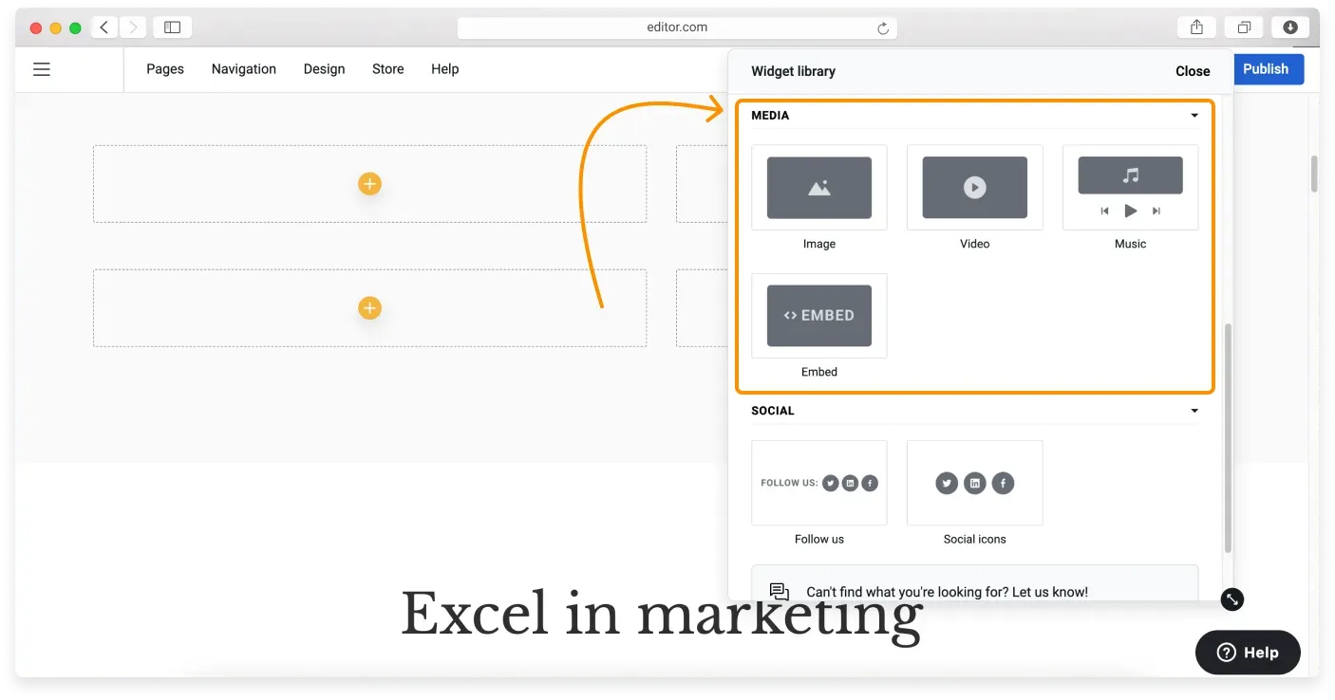
Task: Add the Embed widget
Action: click(819, 316)
